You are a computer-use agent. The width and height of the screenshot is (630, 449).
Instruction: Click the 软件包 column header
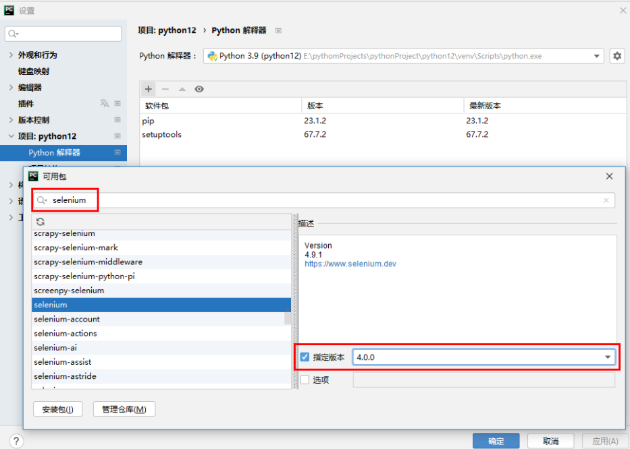click(221, 106)
